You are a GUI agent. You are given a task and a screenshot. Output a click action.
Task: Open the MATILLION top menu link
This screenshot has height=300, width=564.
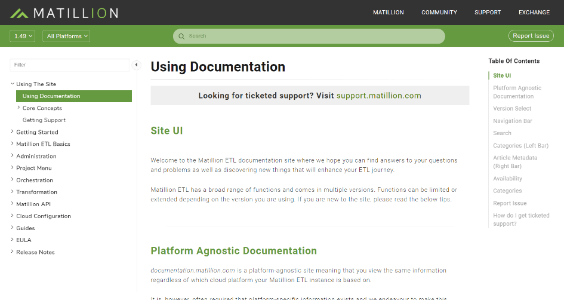[x=389, y=12]
